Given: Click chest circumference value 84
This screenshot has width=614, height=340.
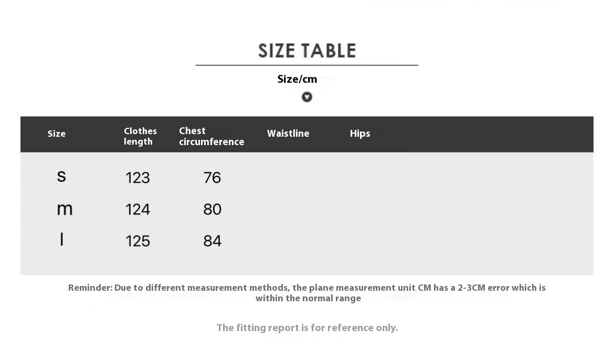Looking at the screenshot, I should coord(212,241).
